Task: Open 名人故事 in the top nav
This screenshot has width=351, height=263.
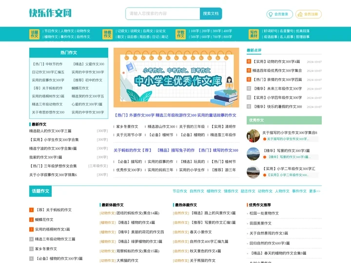Action: coord(287,37)
